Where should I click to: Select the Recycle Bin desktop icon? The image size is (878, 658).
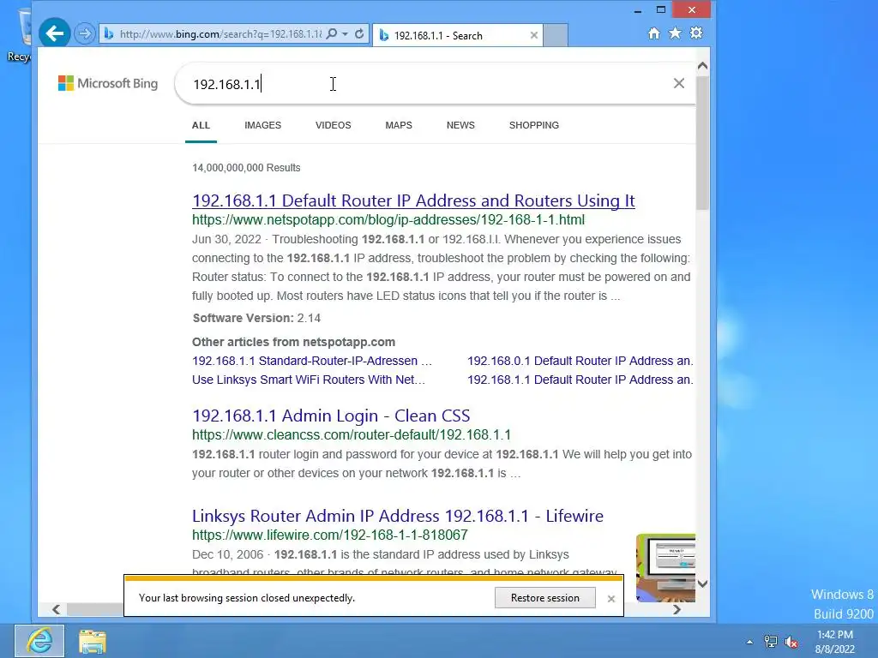(21, 34)
